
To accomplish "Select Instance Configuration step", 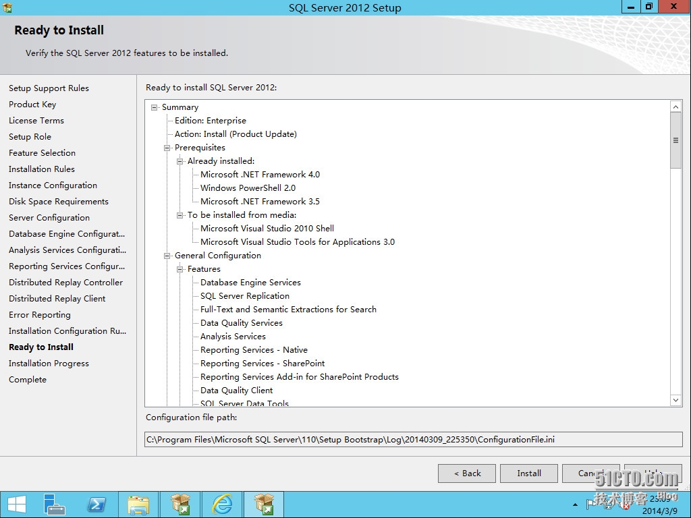I will (53, 185).
